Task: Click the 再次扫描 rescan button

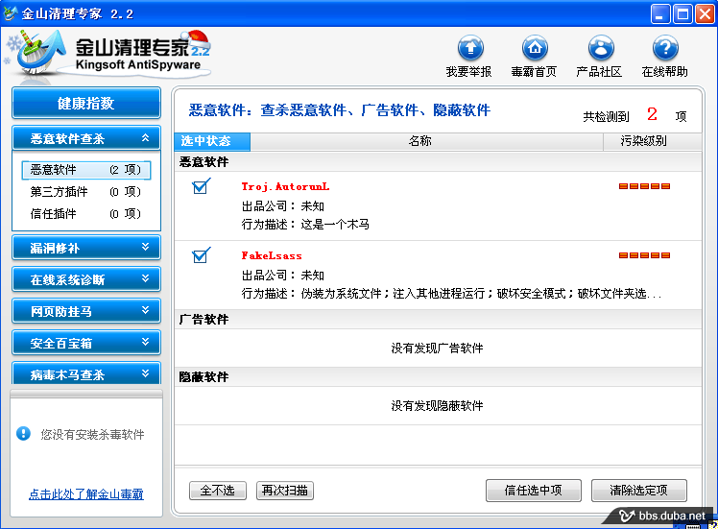Action: [x=285, y=491]
